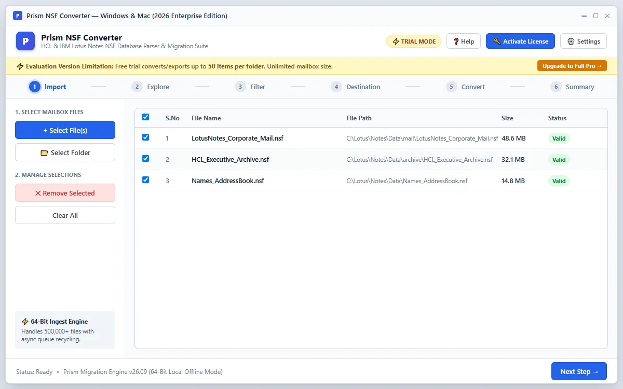Click Valid badge for HCL_Executive_Archive.nsf
623x389 pixels.
559,160
